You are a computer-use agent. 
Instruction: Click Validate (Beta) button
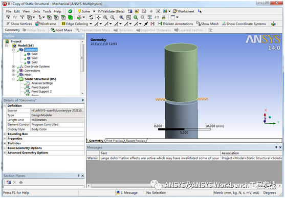(111, 11)
